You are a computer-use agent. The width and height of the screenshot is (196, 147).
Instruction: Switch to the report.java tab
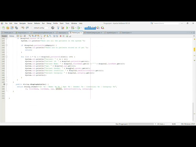click(62, 33)
